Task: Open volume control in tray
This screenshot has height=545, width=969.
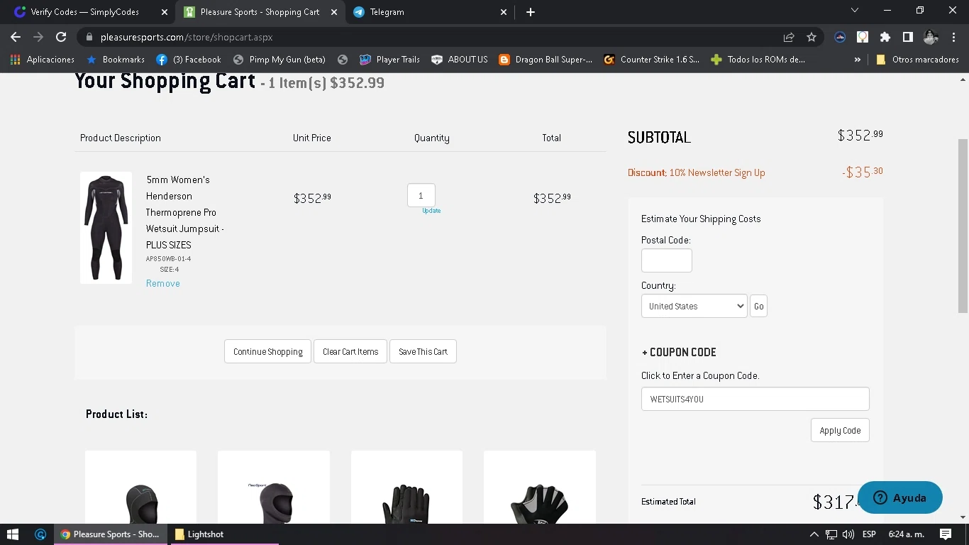Action: [x=849, y=534]
